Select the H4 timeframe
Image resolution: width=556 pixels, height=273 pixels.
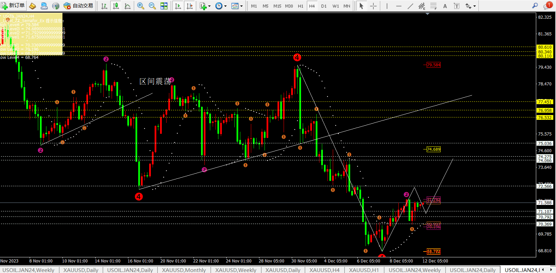312,6
